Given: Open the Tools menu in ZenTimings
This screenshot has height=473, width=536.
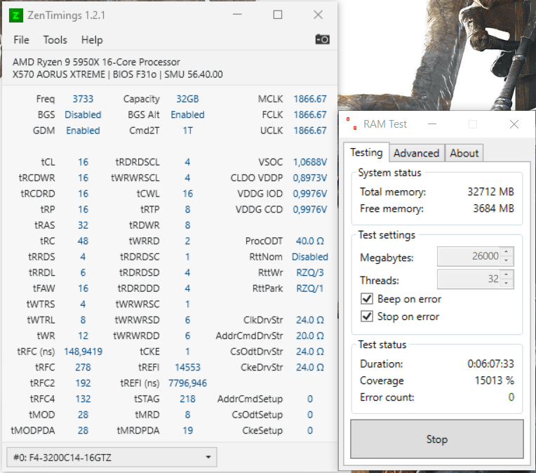Looking at the screenshot, I should pyautogui.click(x=55, y=40).
